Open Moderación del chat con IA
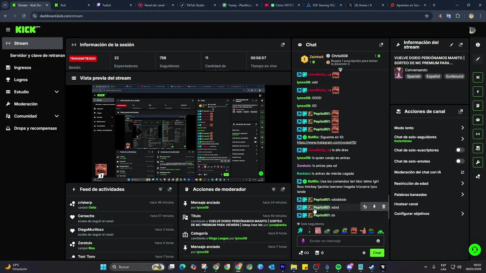486x273 pixels. click(x=429, y=172)
